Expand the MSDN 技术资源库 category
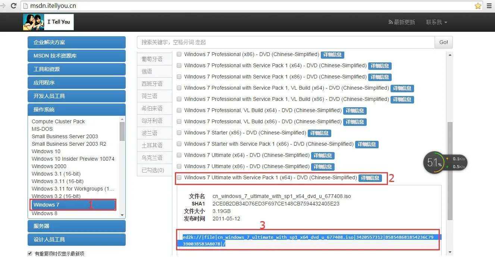495x260 pixels. coord(76,55)
